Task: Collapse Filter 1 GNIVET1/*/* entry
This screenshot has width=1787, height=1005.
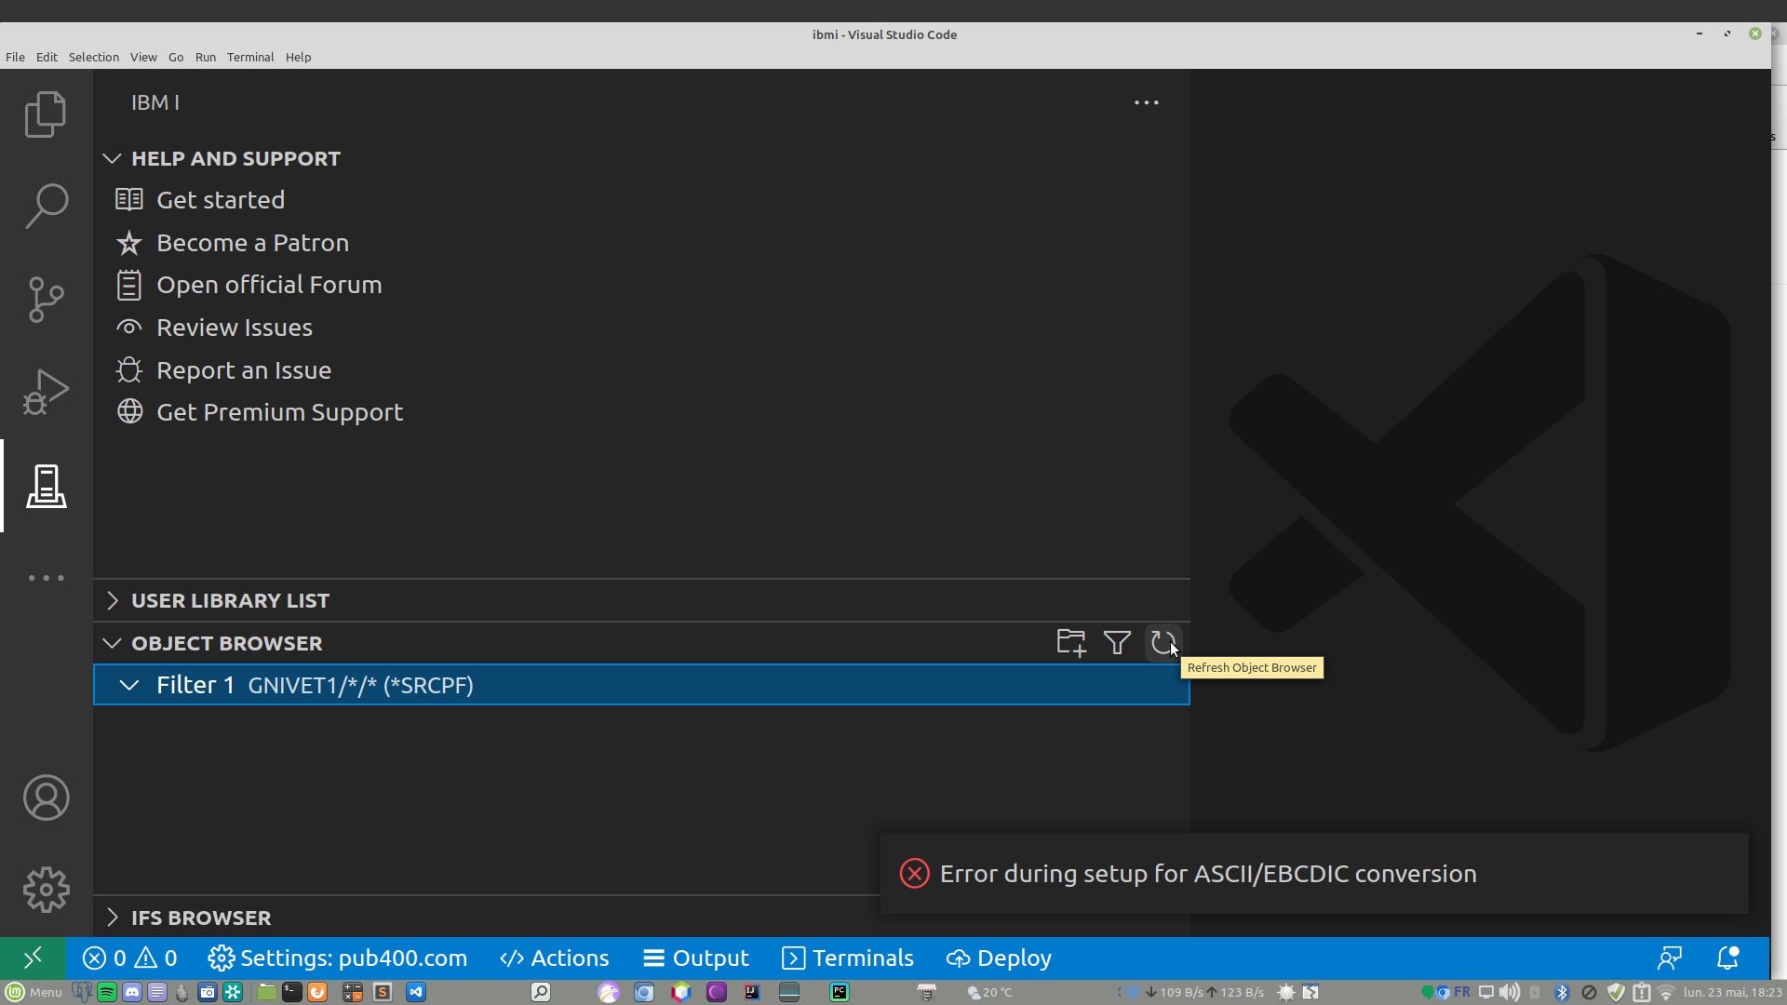Action: pyautogui.click(x=129, y=685)
